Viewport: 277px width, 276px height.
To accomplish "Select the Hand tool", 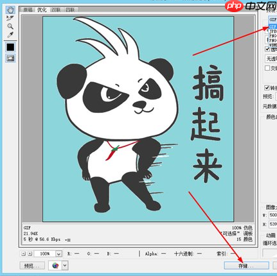I will (10, 10).
